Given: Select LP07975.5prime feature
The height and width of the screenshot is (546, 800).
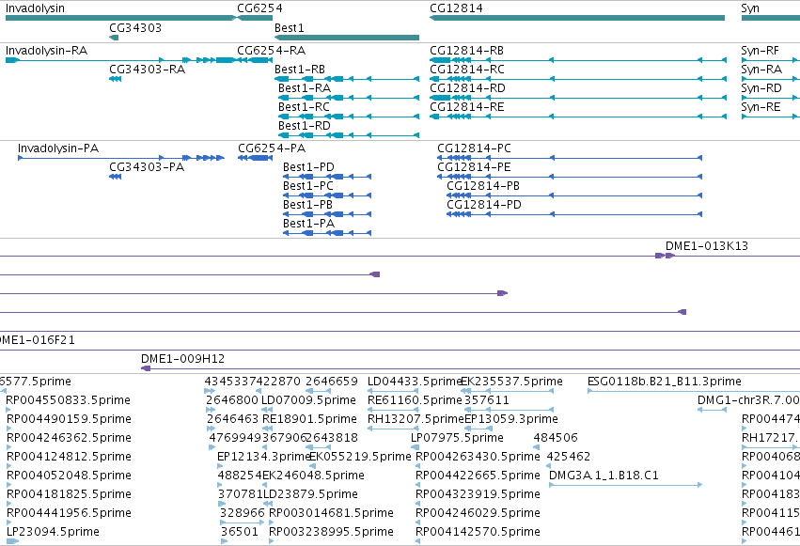Looking at the screenshot, I should 415,447.
